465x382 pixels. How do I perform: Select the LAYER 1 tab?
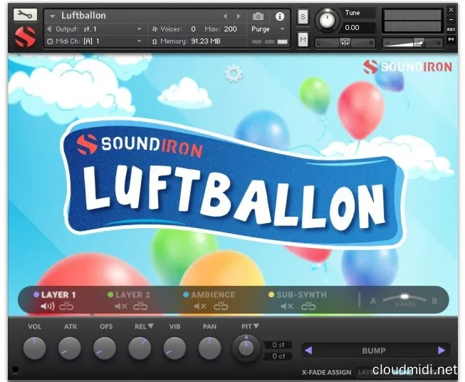58,294
